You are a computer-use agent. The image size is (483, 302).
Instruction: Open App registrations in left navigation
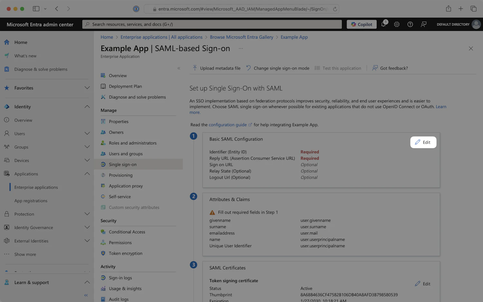click(31, 201)
